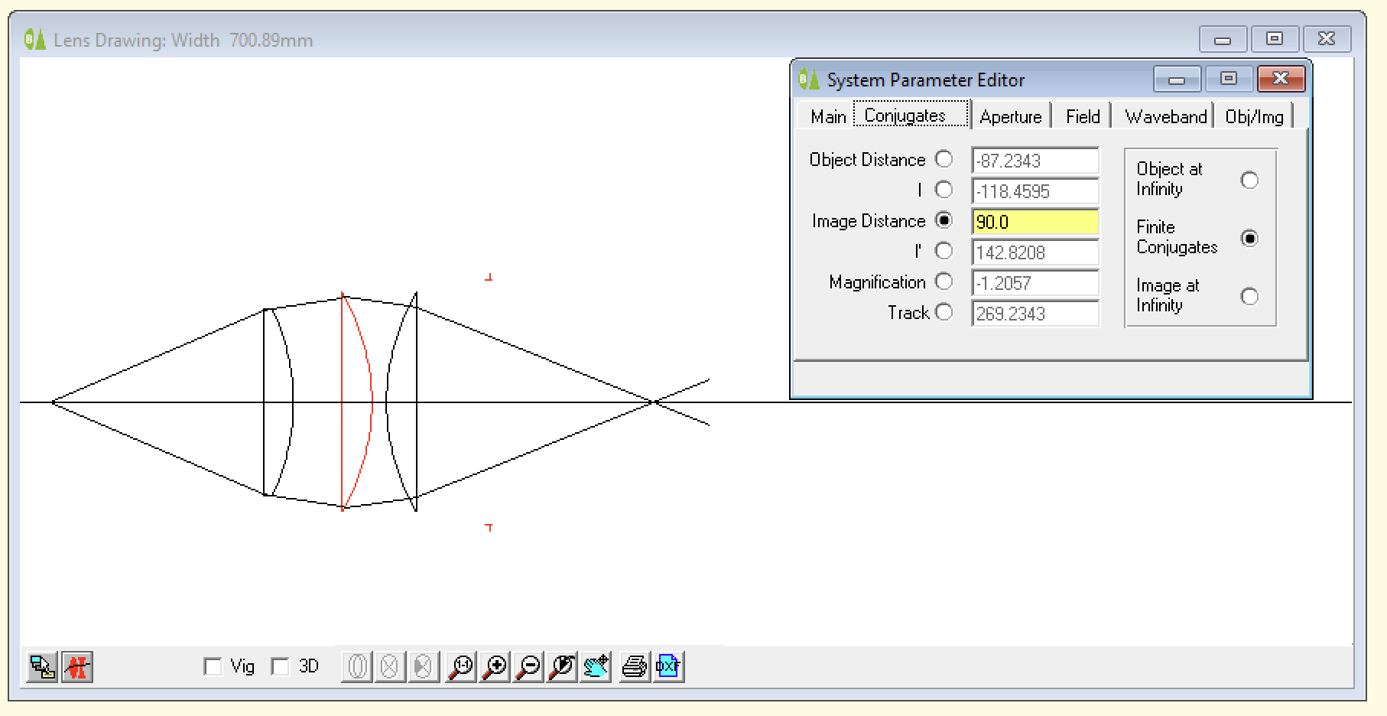Enable the Vig checkbox
The image size is (1387, 716).
pos(213,667)
